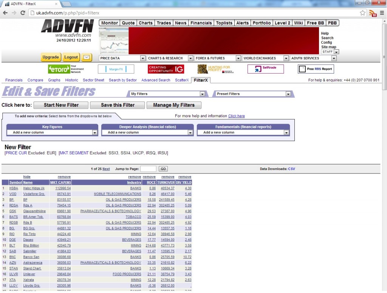The width and height of the screenshot is (387, 293).
Task: Open the CHARTS & RESEARCH dropdown
Action: tap(170, 58)
